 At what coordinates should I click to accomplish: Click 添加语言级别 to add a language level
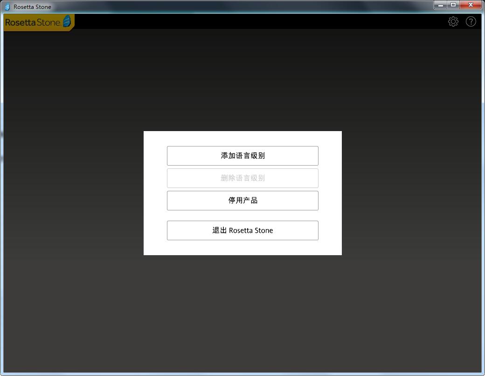tap(242, 156)
